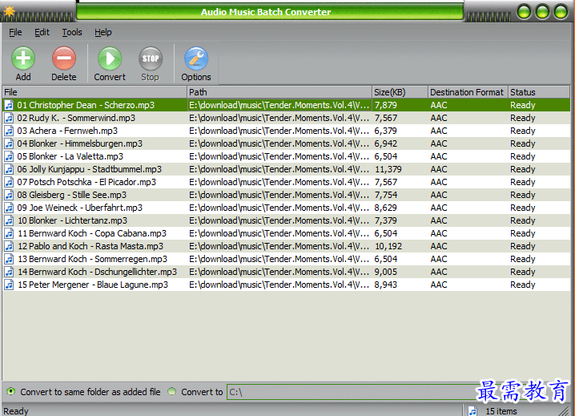The width and height of the screenshot is (575, 416).
Task: Open the Edit menu
Action: point(42,32)
